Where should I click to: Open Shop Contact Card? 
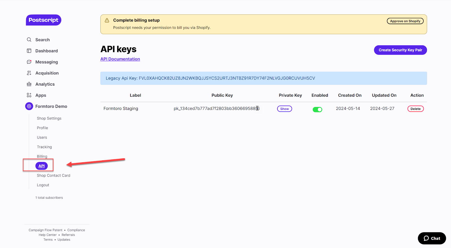(54, 176)
